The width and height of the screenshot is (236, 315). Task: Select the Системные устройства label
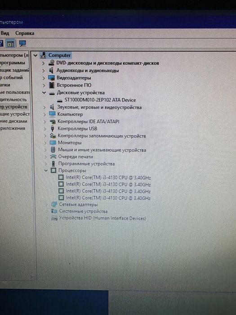point(83,211)
